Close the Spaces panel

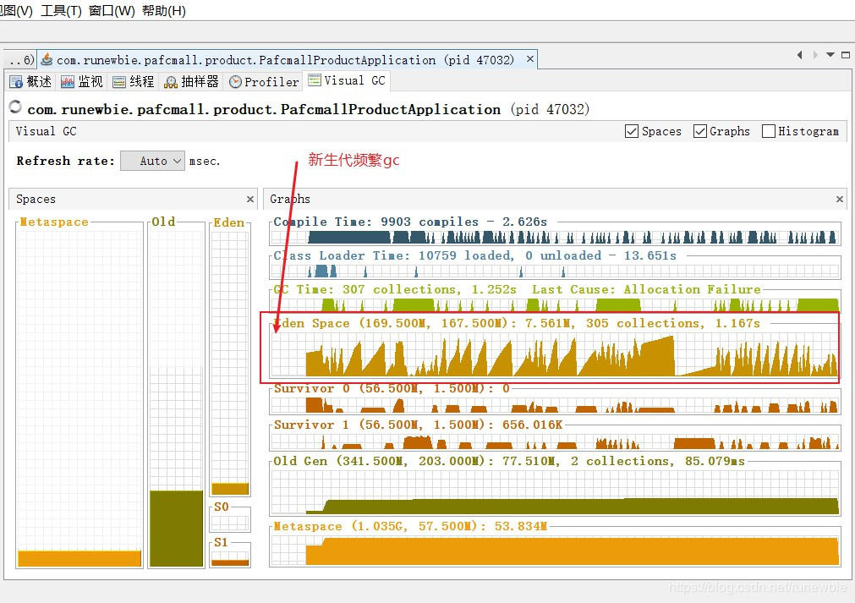point(250,200)
